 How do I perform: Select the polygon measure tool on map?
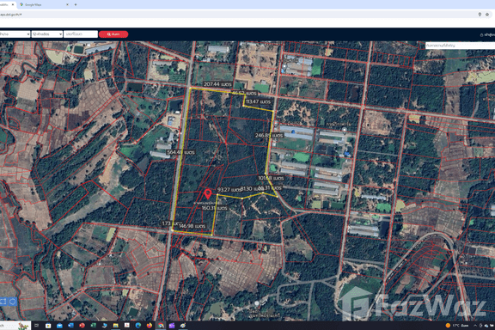(x=12, y=302)
